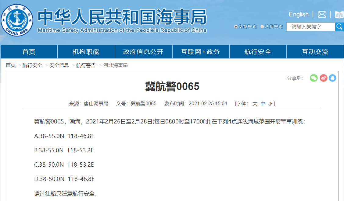The height and width of the screenshot is (201, 344).
Task: Click coordinate line D.38-50.0N 118-46.8E
Action: [64, 179]
